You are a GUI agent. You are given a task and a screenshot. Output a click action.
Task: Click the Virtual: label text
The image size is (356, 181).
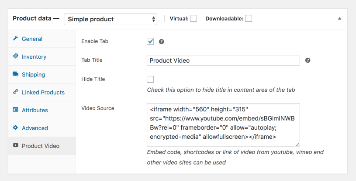tap(179, 19)
